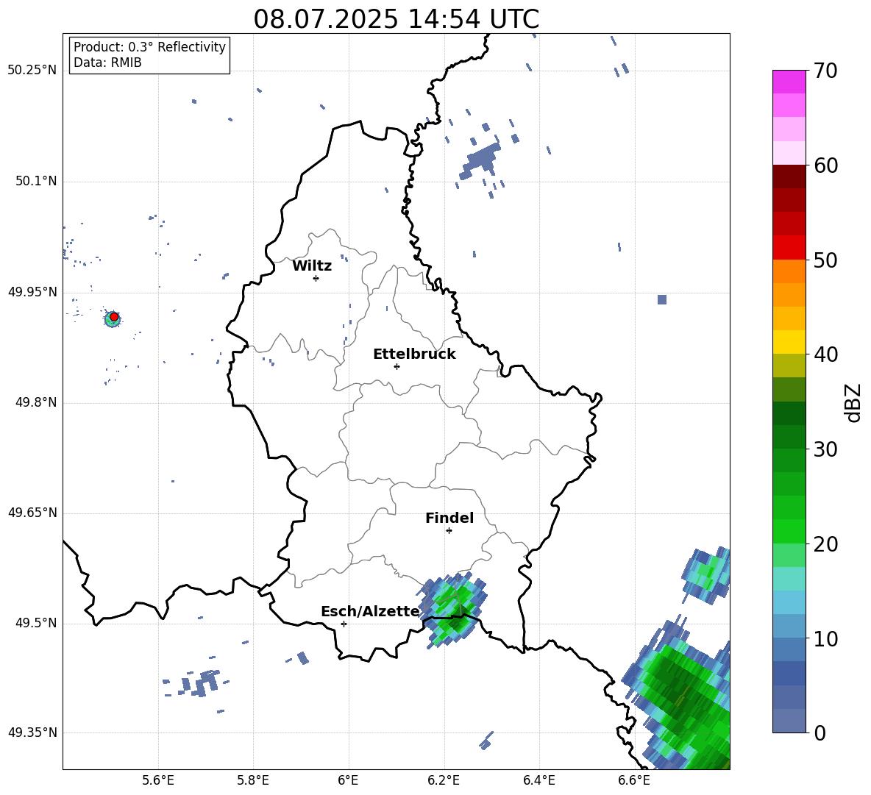Select the Ettelbruck station label
871x795 pixels.
414,354
